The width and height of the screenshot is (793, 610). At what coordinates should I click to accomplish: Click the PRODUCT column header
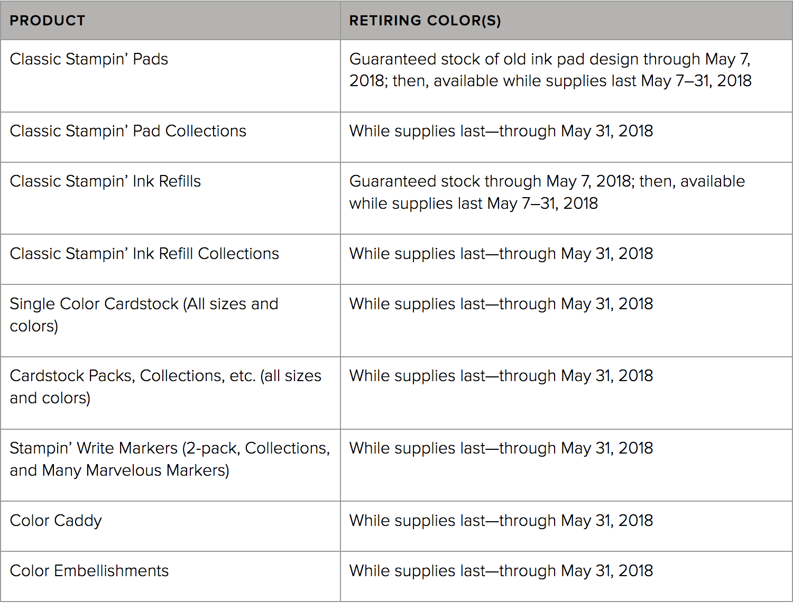[170, 21]
